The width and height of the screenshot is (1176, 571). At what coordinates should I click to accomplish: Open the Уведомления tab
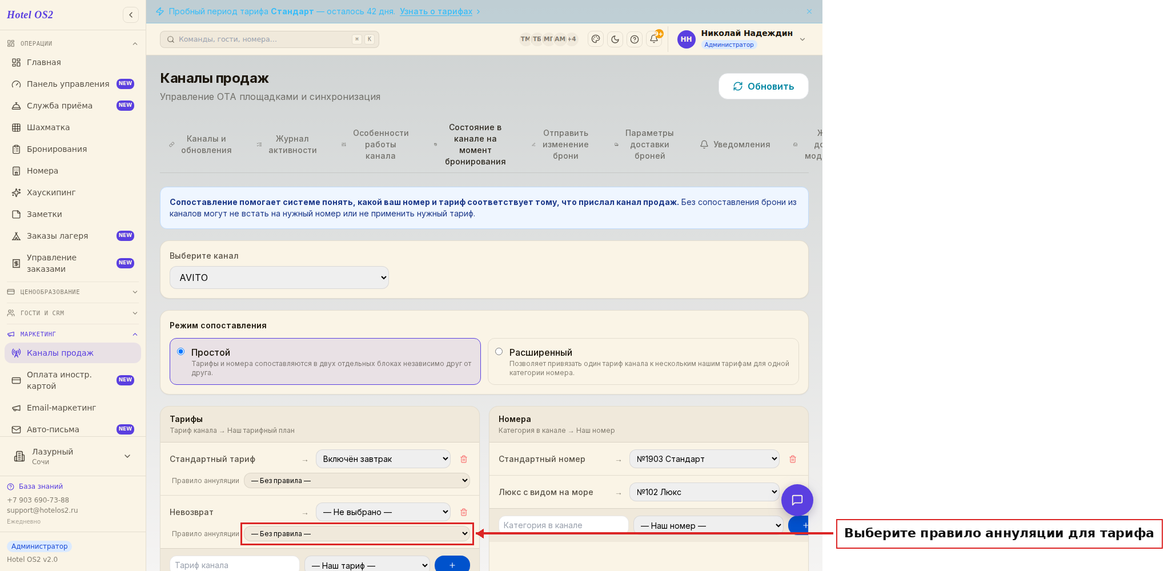(735, 144)
